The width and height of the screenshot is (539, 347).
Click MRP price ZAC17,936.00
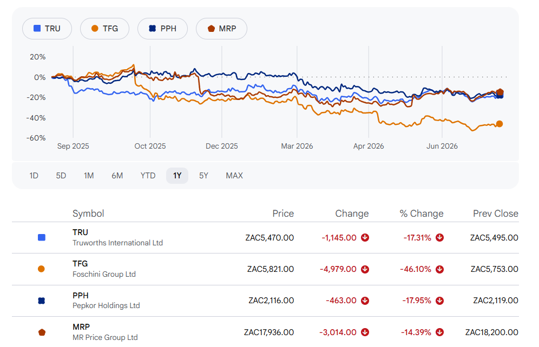click(269, 332)
